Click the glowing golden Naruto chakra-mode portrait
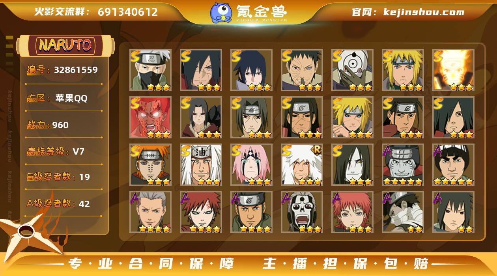Viewport: 497px width, 276px height. 454,70
